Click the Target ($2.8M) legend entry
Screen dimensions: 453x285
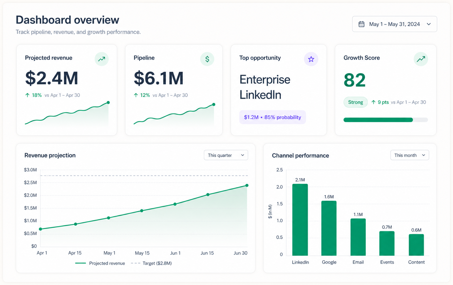click(x=151, y=263)
